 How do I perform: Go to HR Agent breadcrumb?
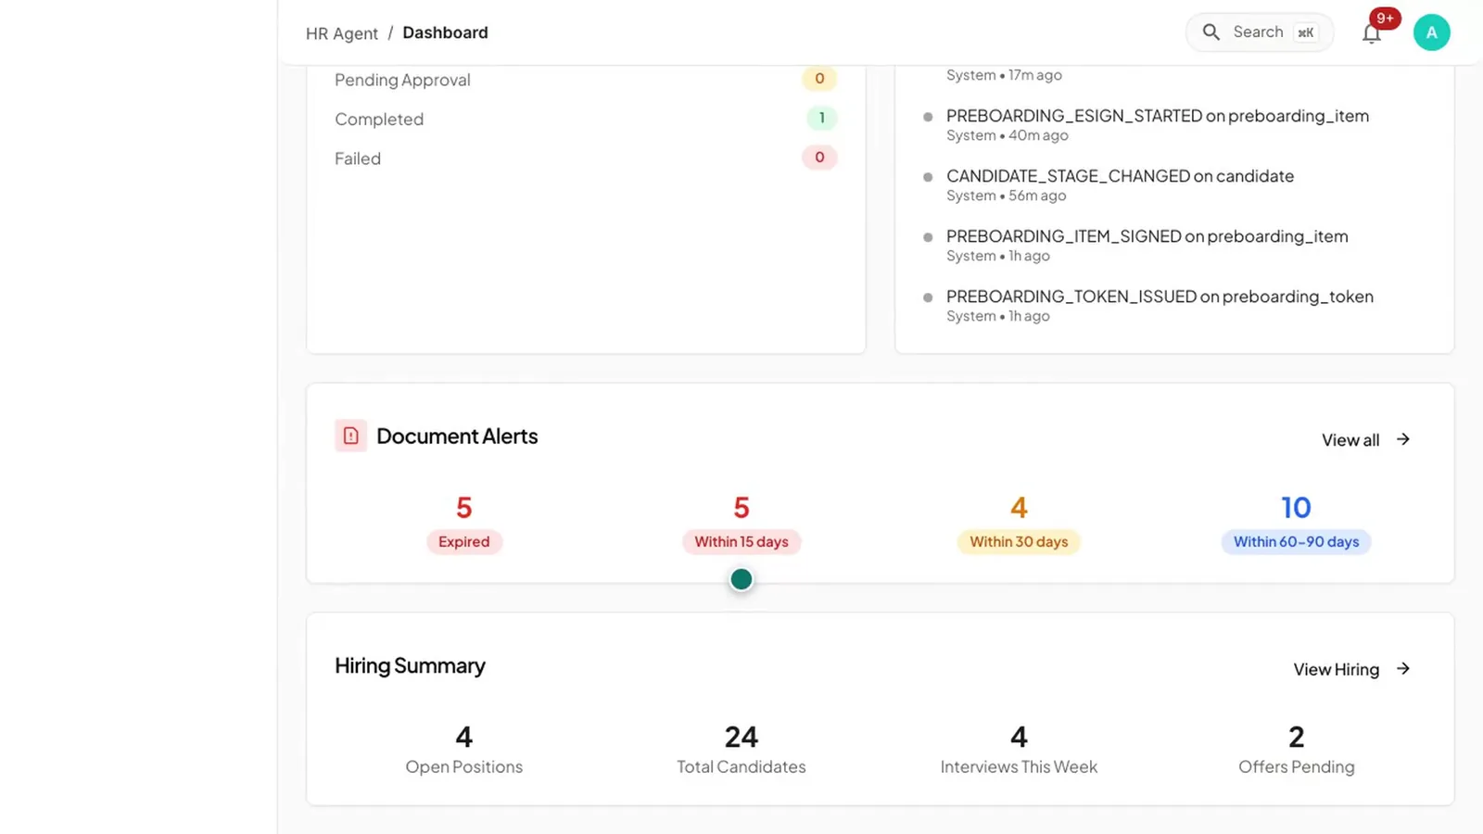pos(342,33)
